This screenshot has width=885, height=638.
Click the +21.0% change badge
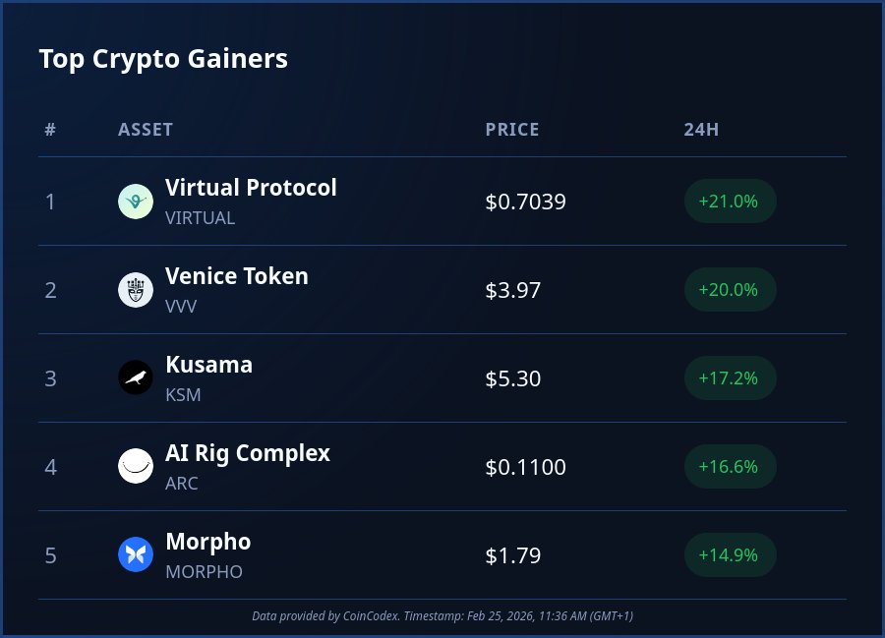(729, 202)
